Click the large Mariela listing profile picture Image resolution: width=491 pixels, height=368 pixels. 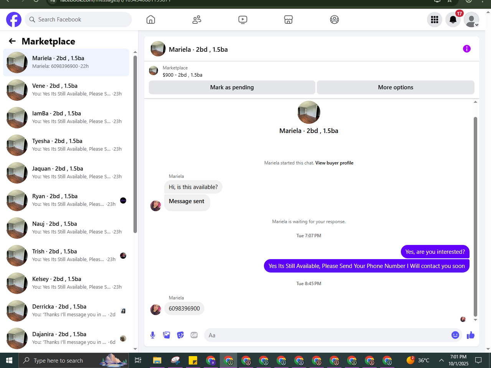click(309, 112)
